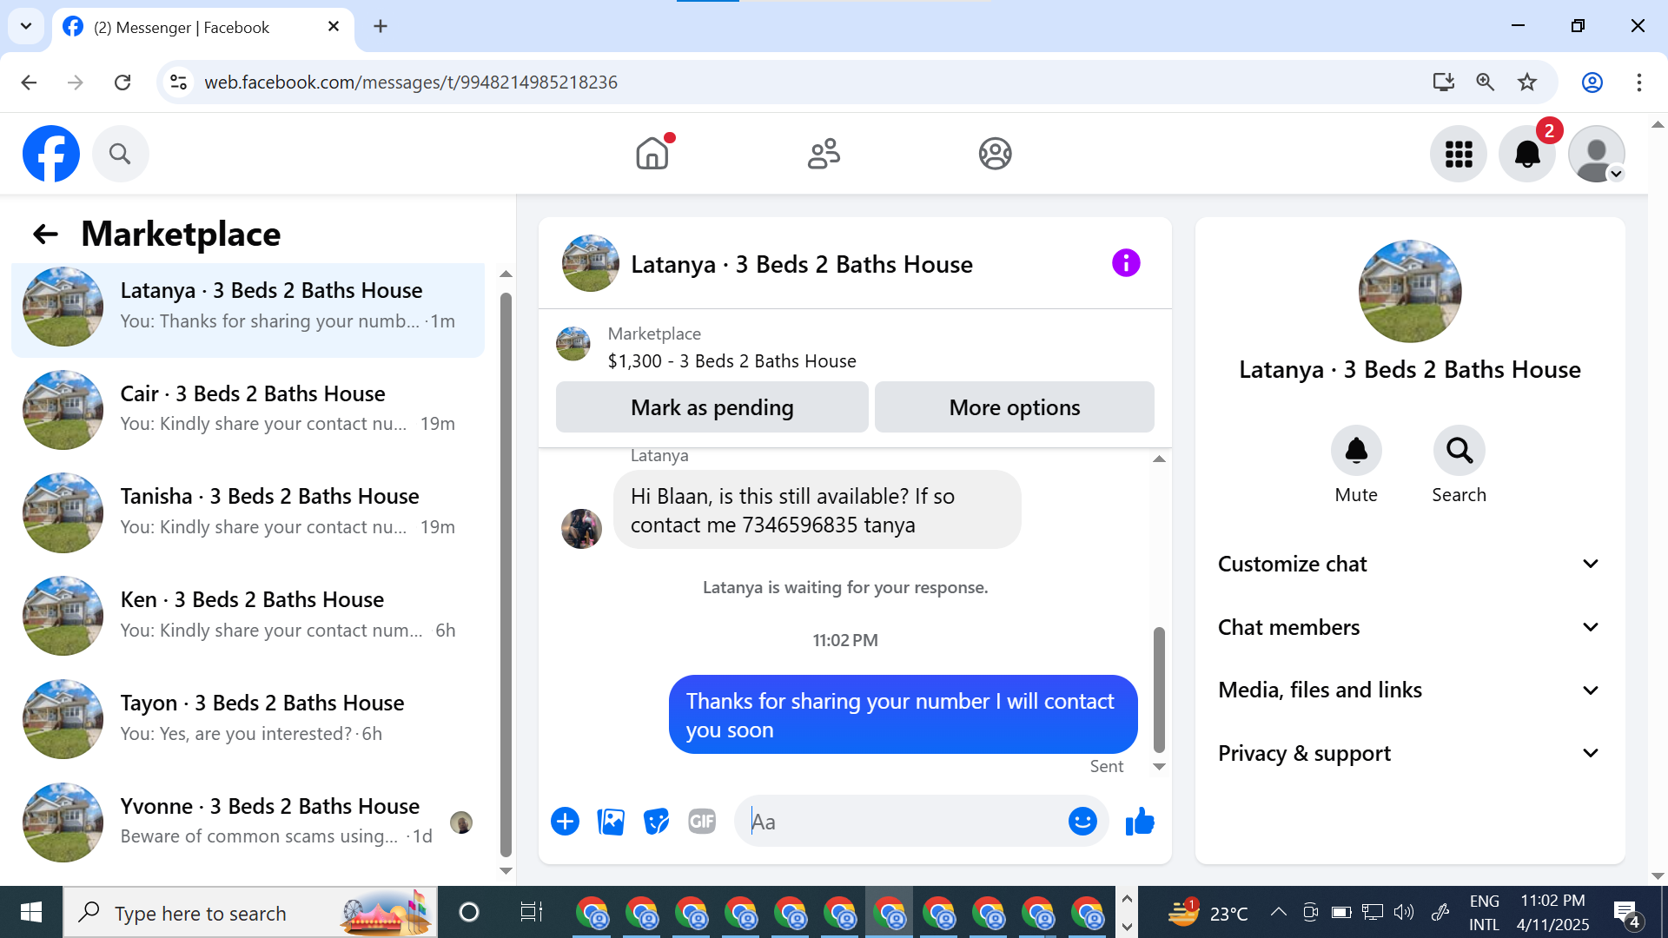Expand the Chat members section

coord(1409,627)
